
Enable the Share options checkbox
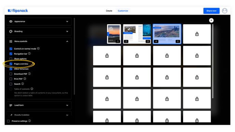click(11, 59)
